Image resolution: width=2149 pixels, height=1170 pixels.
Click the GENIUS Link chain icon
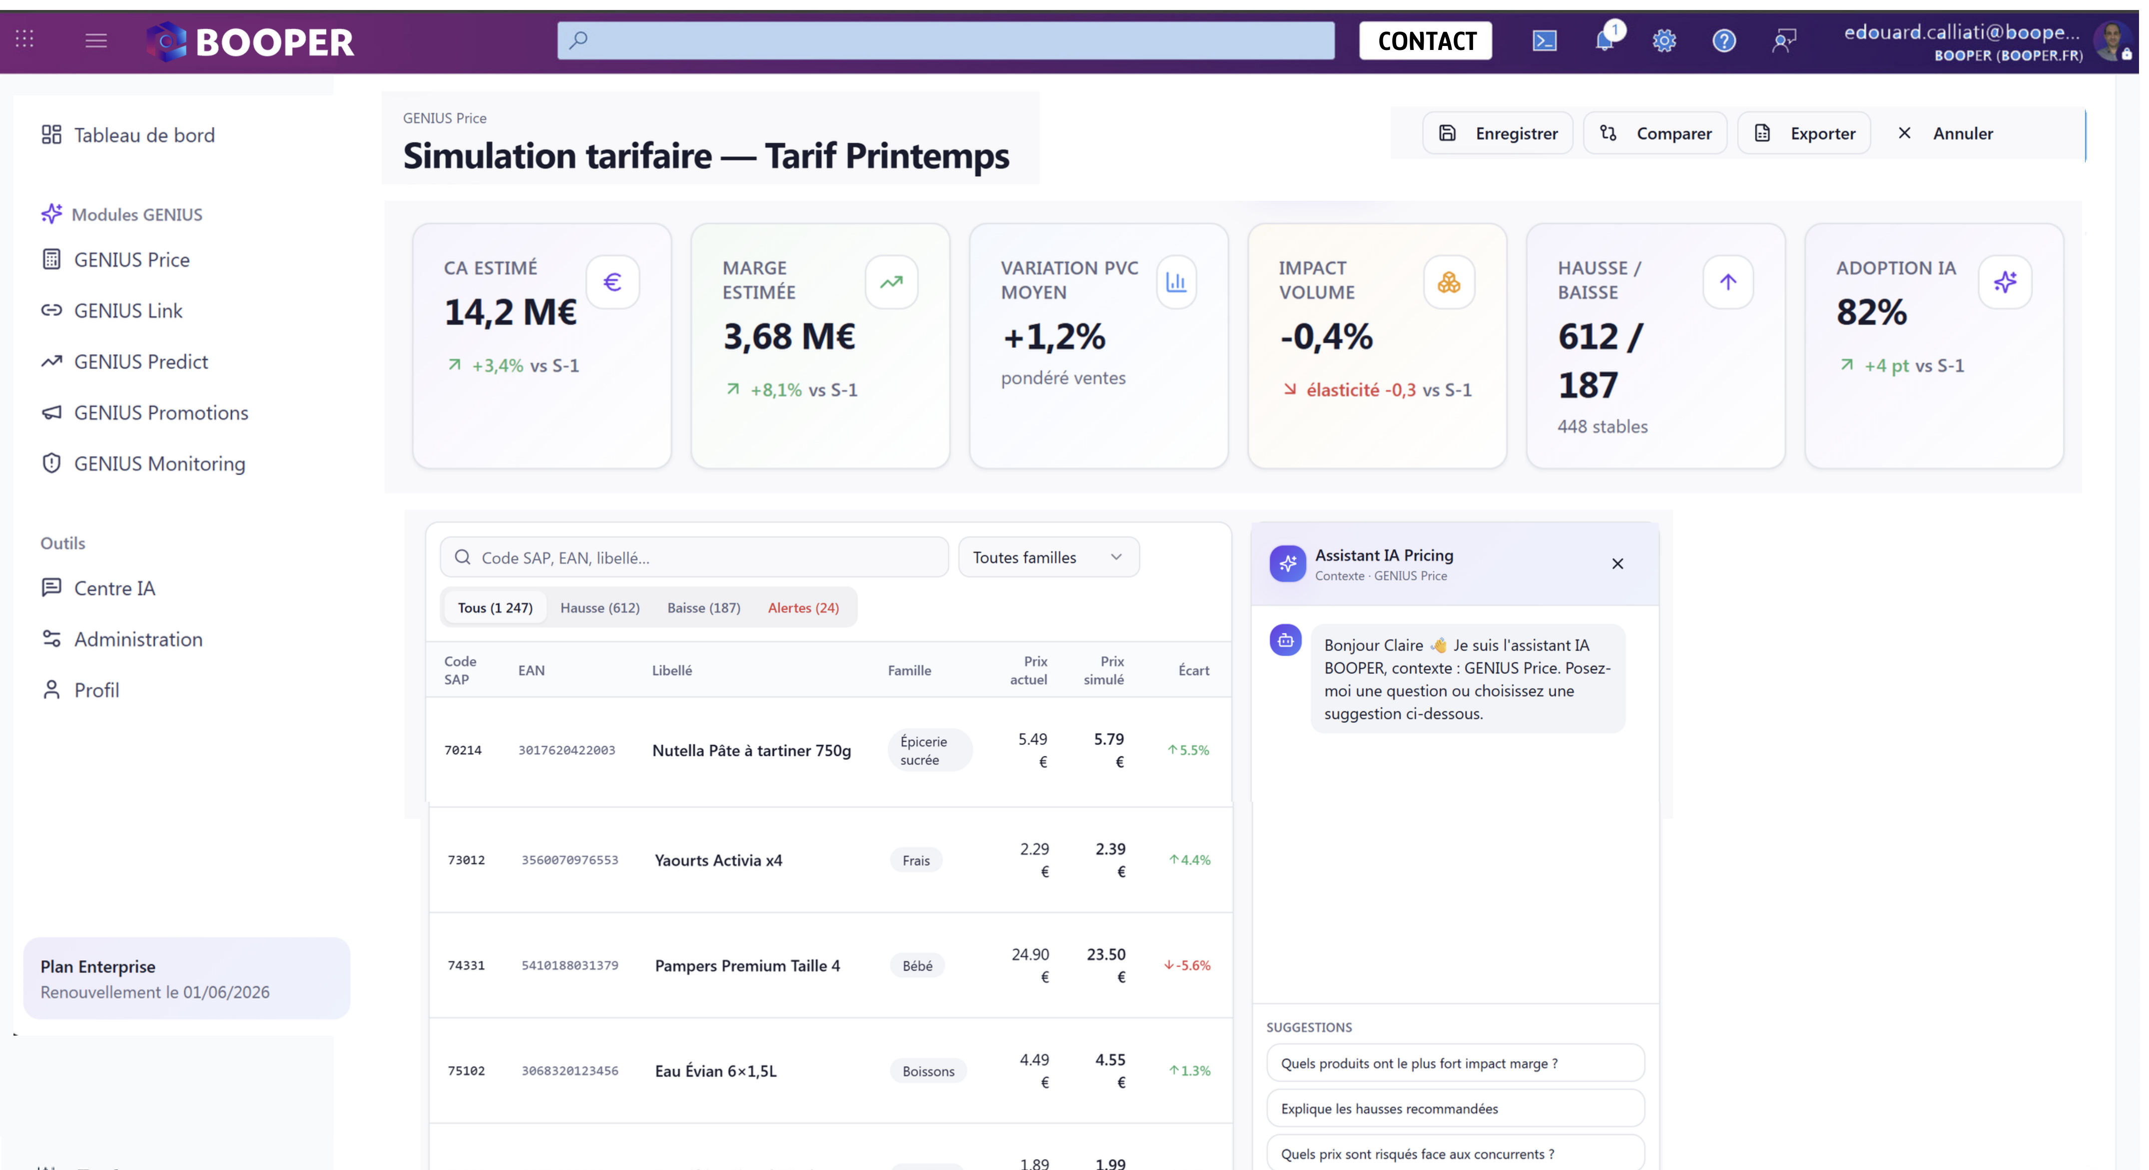pyautogui.click(x=52, y=310)
